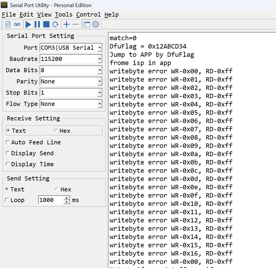Click the plus icon in the toolbar
This screenshot has height=268, width=276.
click(x=66, y=24)
